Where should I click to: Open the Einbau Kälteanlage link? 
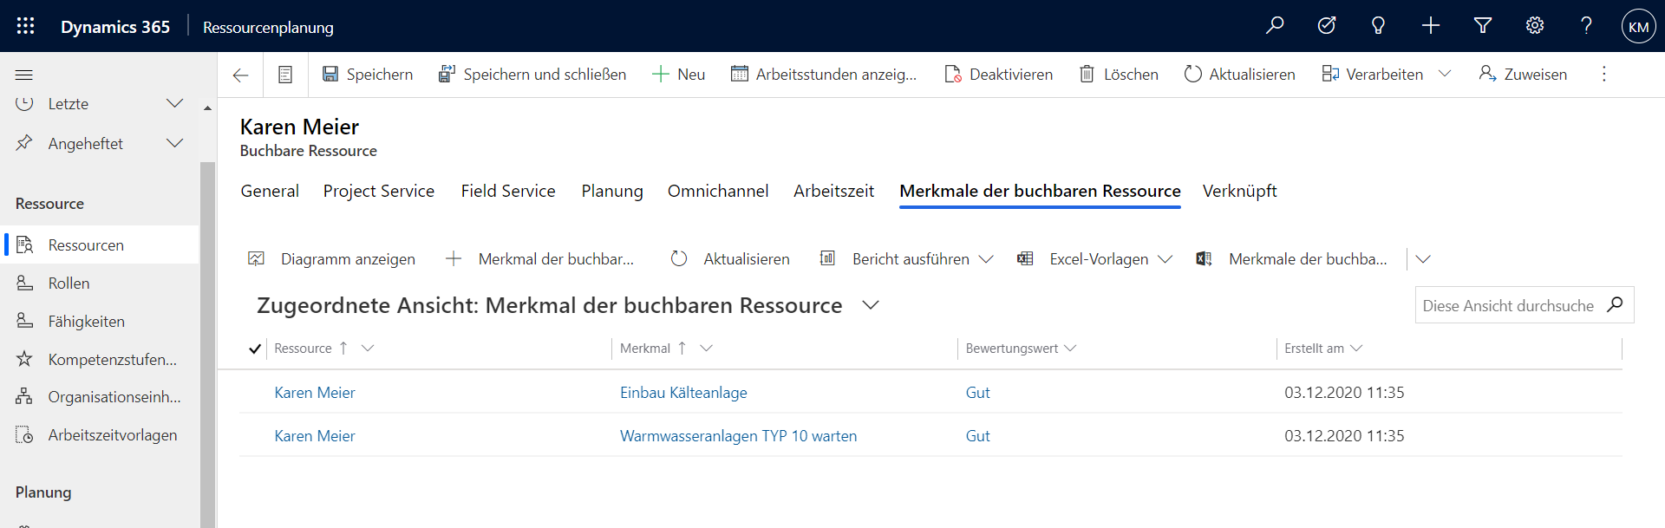(x=682, y=393)
